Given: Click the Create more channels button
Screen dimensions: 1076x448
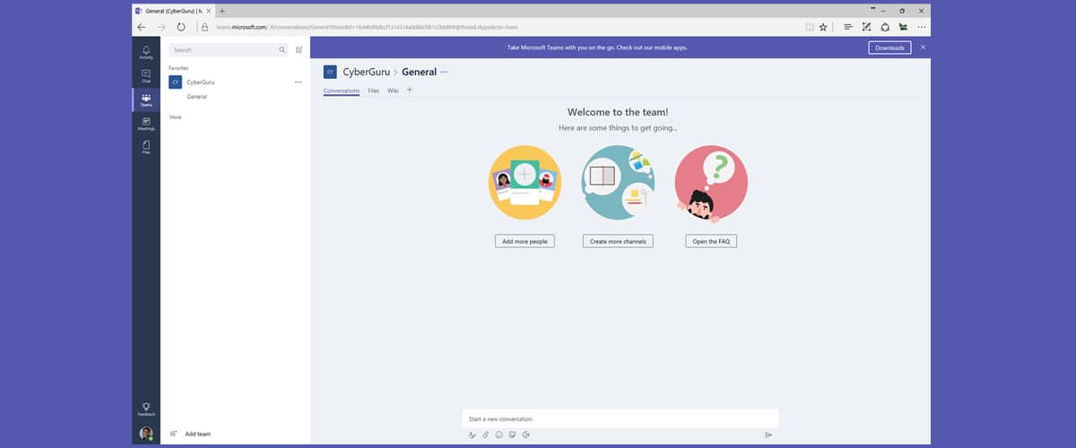Looking at the screenshot, I should pyautogui.click(x=618, y=241).
